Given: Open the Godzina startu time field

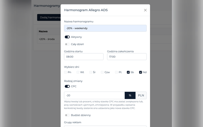Looking at the screenshot, I should [84, 57].
